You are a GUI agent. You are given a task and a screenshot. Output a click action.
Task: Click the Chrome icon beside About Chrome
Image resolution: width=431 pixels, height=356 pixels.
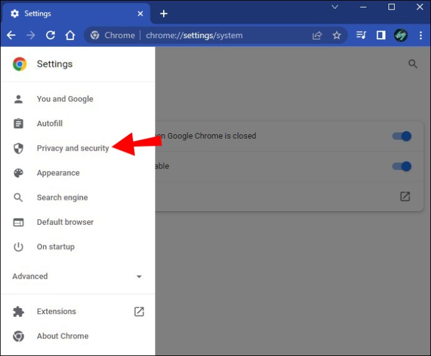(x=18, y=336)
